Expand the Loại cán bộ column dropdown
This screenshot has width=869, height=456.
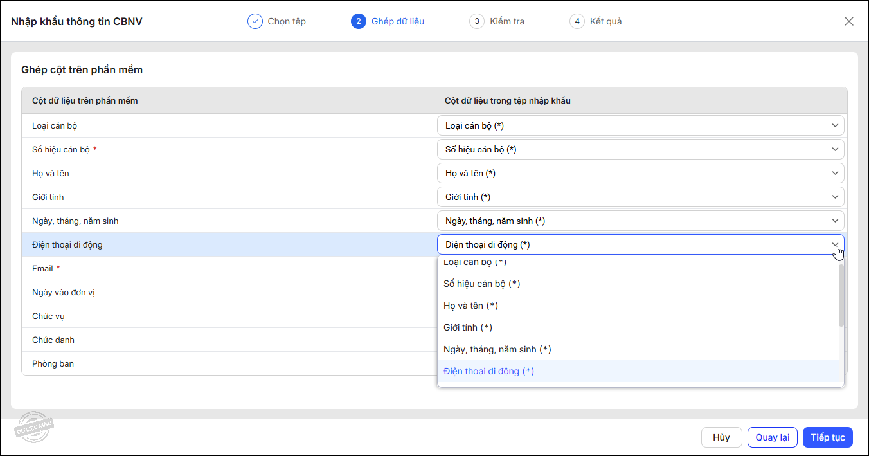(x=835, y=126)
